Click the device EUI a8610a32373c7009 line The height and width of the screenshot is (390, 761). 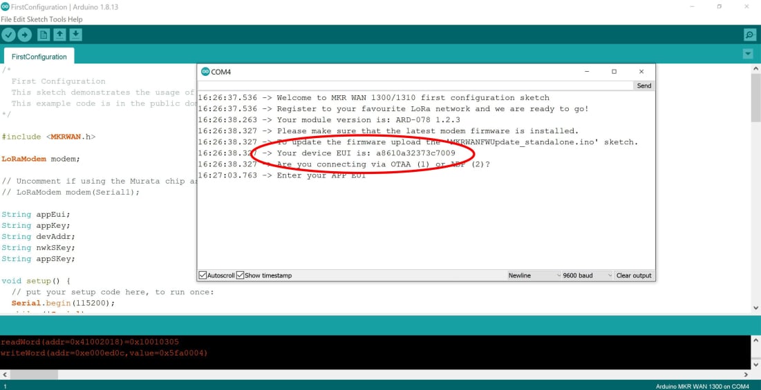click(327, 153)
